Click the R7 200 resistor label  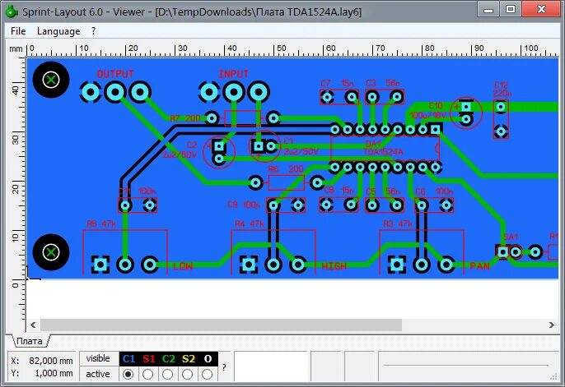click(185, 118)
